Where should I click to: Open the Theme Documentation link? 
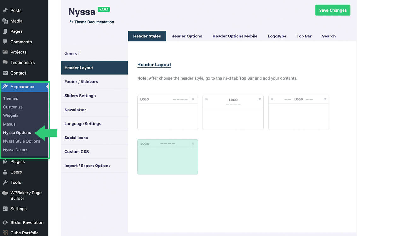94,22
